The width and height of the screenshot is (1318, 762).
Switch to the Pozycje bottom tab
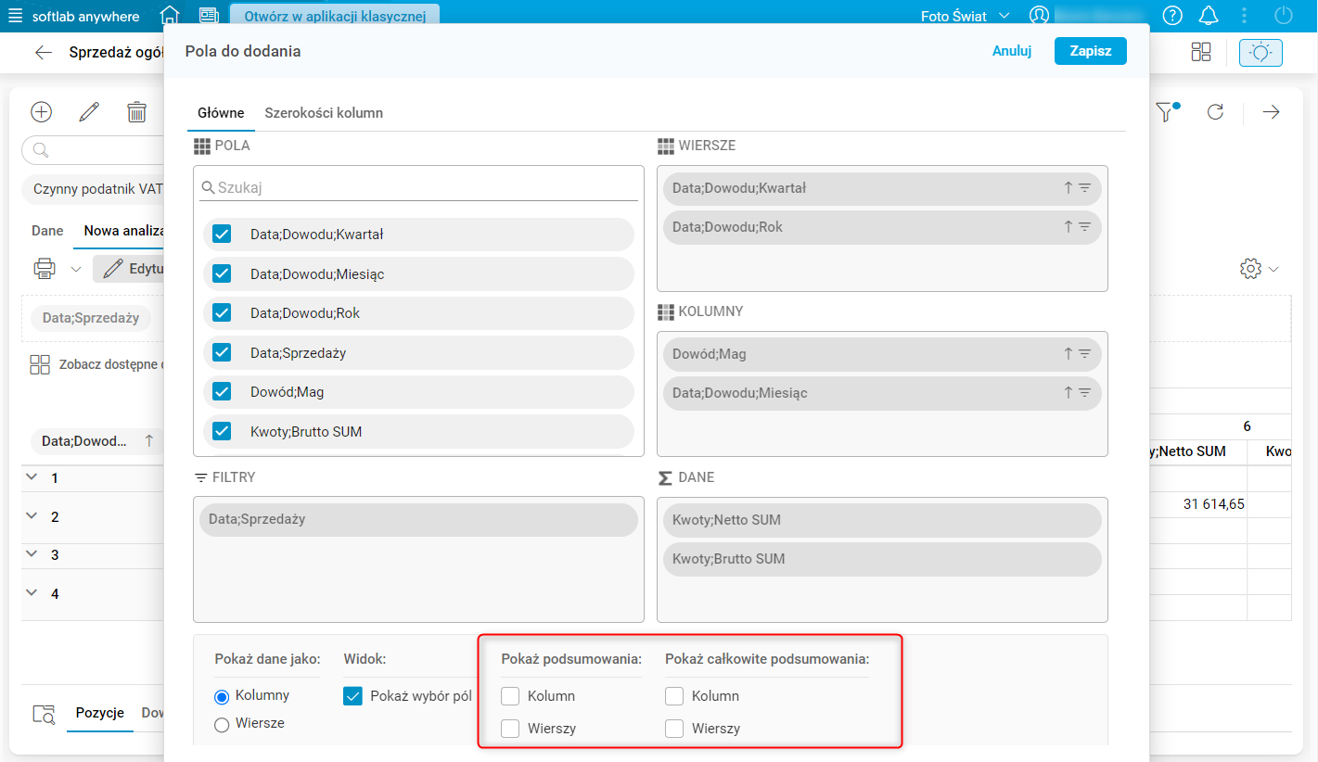pos(100,713)
